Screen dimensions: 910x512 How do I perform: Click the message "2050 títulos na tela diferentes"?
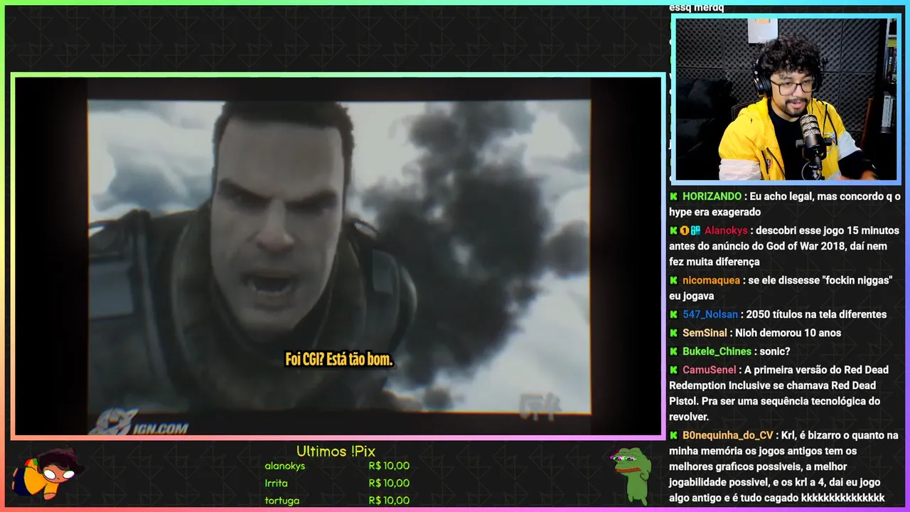[816, 314]
